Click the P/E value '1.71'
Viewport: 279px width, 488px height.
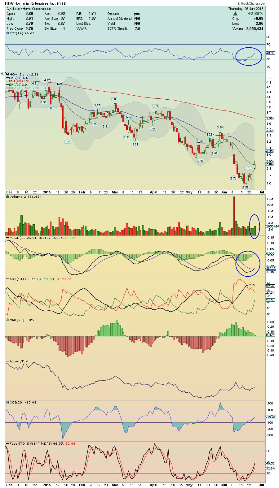(x=92, y=14)
